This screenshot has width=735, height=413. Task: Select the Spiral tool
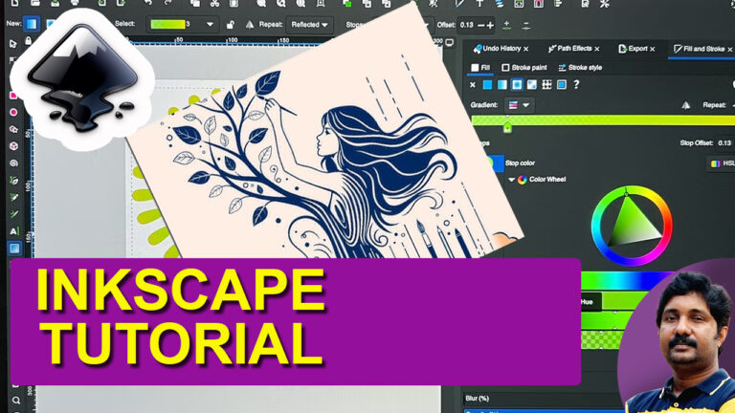13,163
